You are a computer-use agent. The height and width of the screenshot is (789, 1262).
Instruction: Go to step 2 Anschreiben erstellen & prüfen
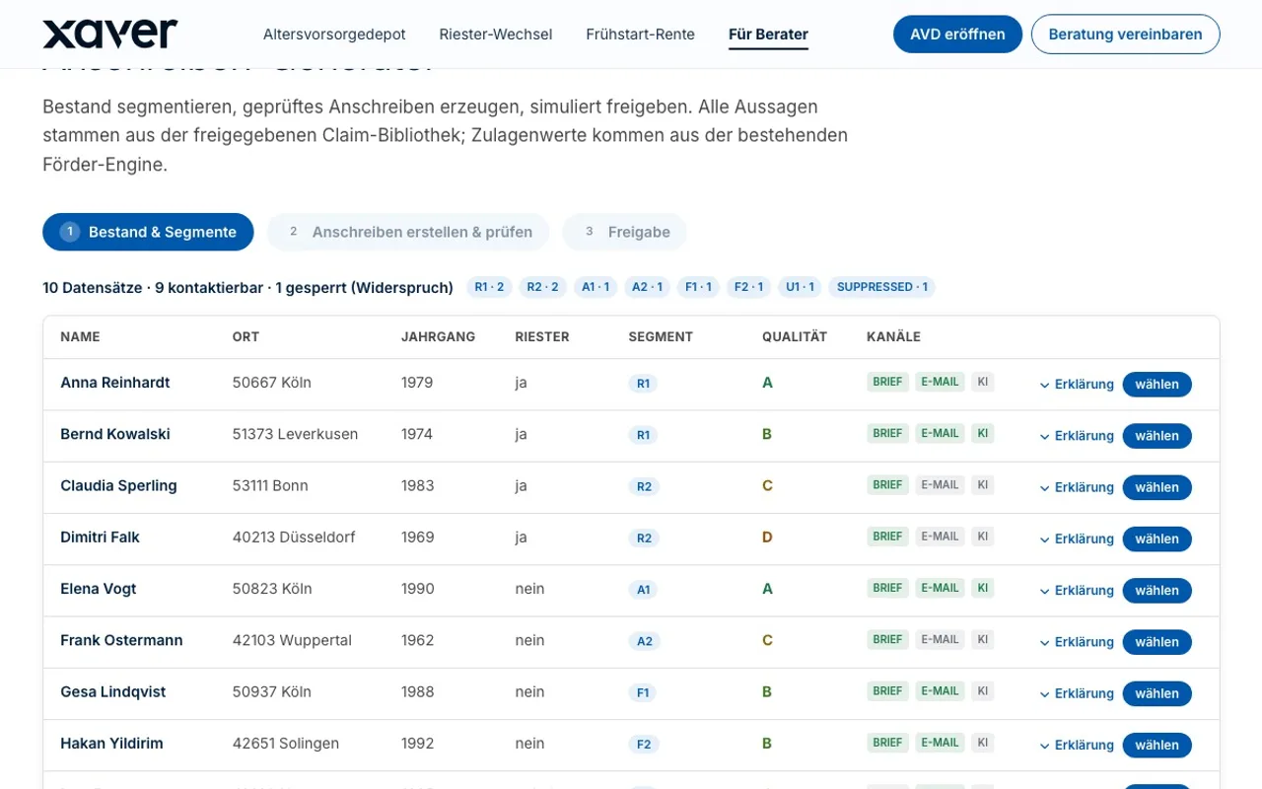pos(408,232)
